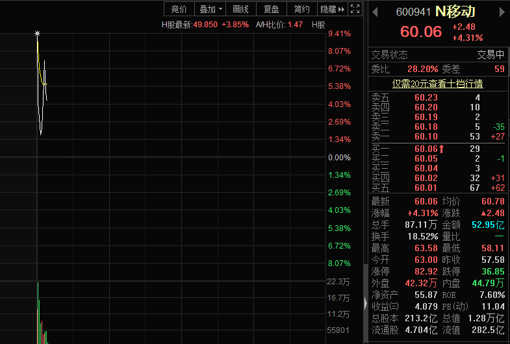510x344 pixels.
Task: Click stock code 600941
Action: pyautogui.click(x=413, y=12)
